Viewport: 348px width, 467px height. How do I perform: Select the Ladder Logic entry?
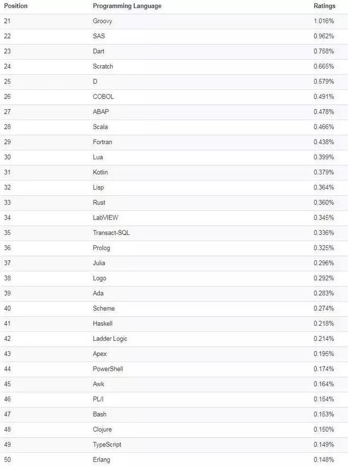click(x=110, y=339)
